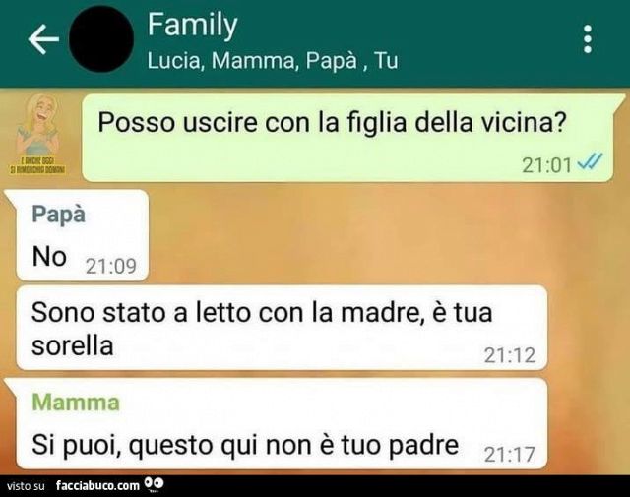Click the facciabuco eyes logo icon
Screen dimensions: 630x497
(154, 483)
